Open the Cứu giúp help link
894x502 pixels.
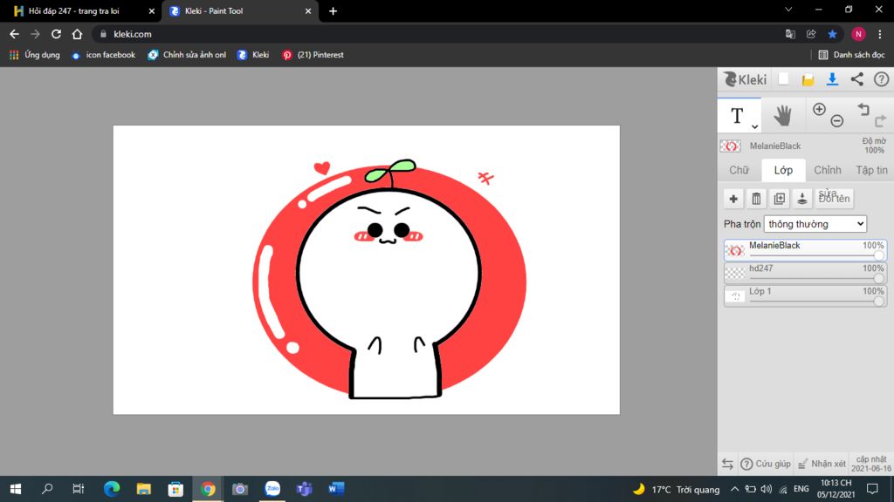[766, 464]
